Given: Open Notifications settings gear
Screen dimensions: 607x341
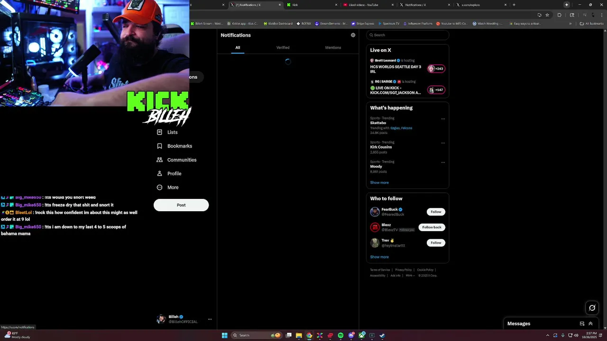Looking at the screenshot, I should [x=353, y=35].
